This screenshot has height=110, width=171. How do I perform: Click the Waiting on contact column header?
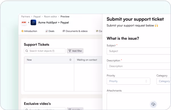(x=88, y=60)
